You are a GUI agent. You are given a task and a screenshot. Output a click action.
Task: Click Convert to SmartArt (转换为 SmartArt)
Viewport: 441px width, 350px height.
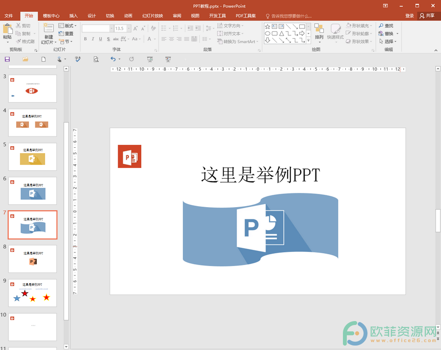[x=238, y=41]
